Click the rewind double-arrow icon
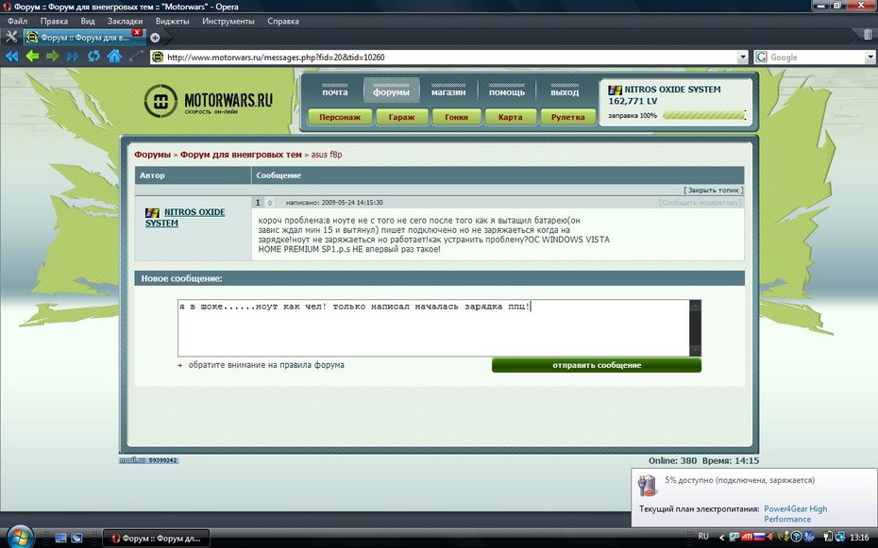 tap(11, 57)
